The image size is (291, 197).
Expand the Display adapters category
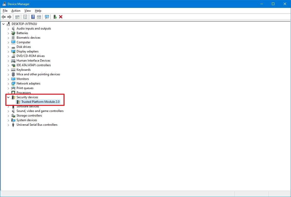point(8,51)
